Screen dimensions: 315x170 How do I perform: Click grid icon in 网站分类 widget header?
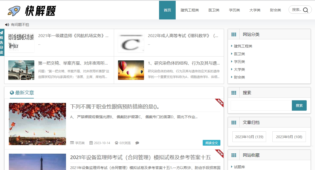(x=234, y=34)
